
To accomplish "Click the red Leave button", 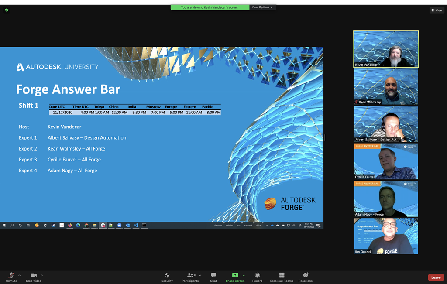I will click(436, 277).
